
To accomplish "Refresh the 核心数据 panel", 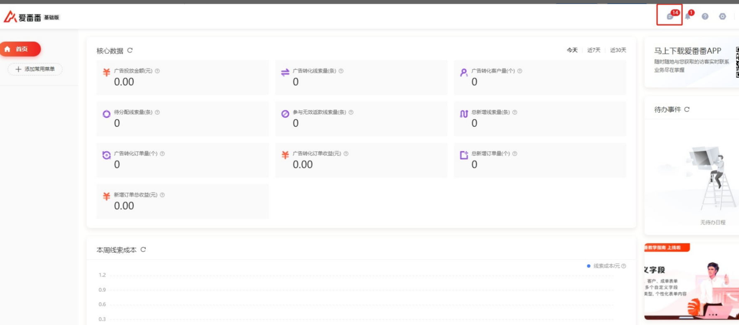I will coord(130,51).
